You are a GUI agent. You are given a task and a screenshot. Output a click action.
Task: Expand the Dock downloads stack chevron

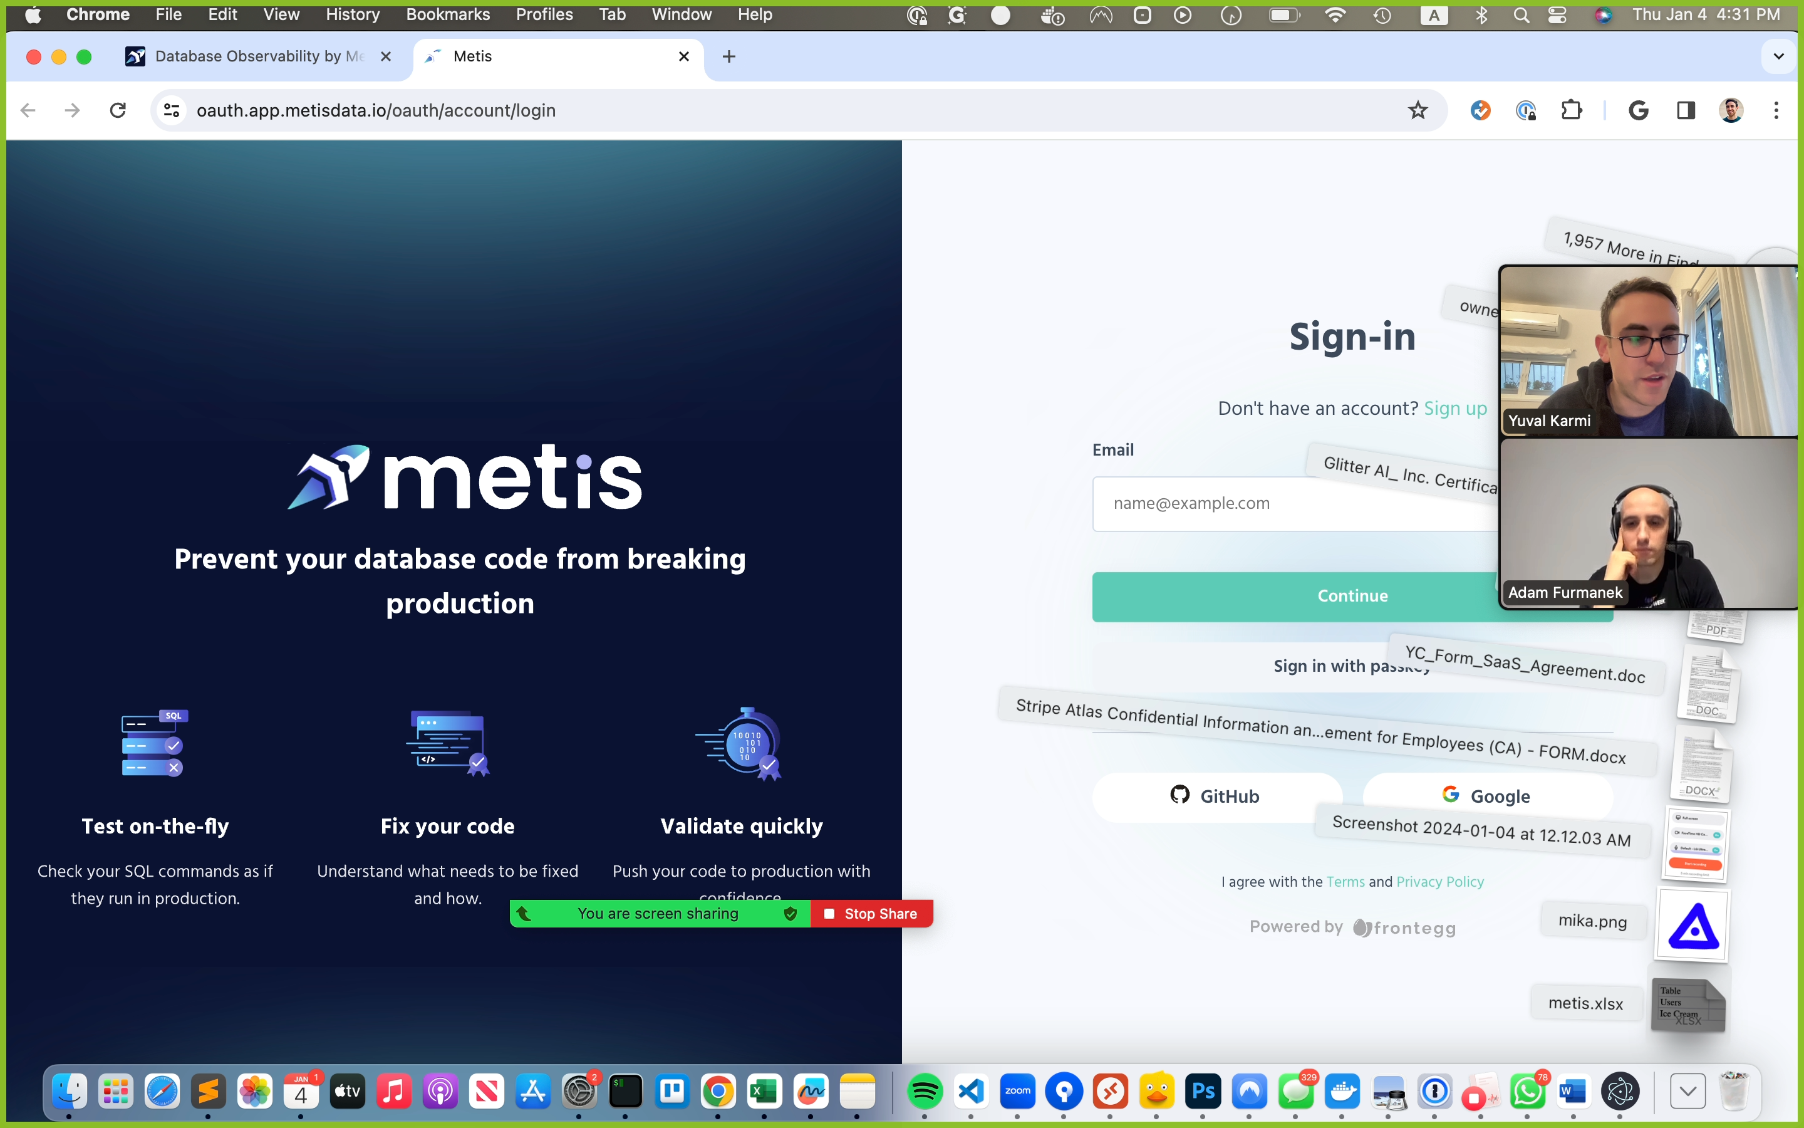coord(1687,1092)
